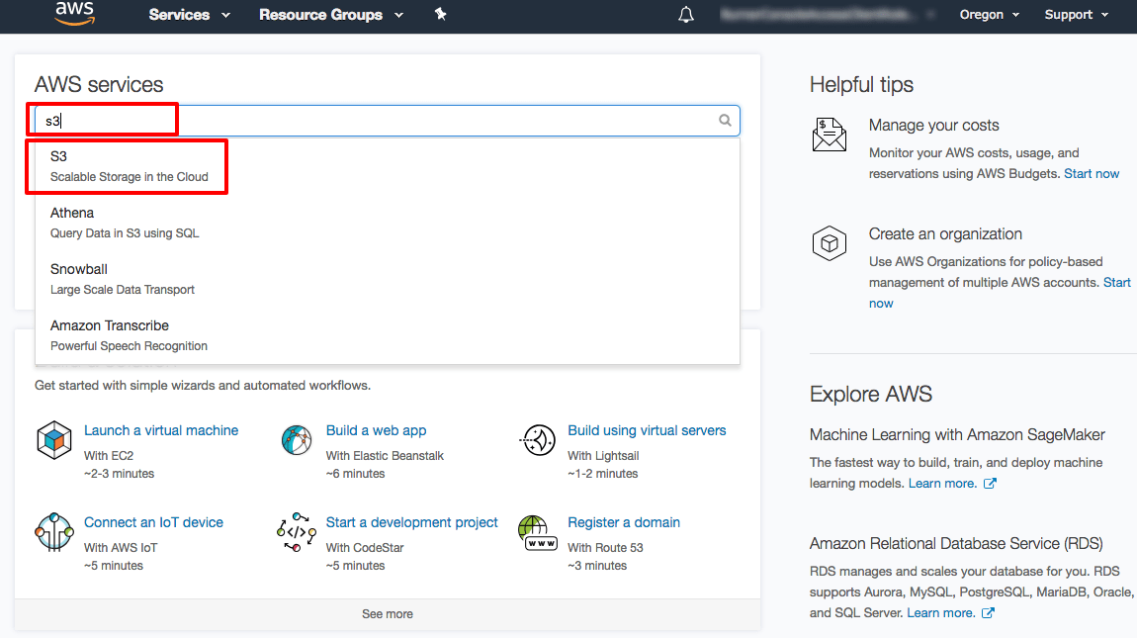Click the CodeStar development project icon
The width and height of the screenshot is (1137, 638).
pyautogui.click(x=297, y=532)
